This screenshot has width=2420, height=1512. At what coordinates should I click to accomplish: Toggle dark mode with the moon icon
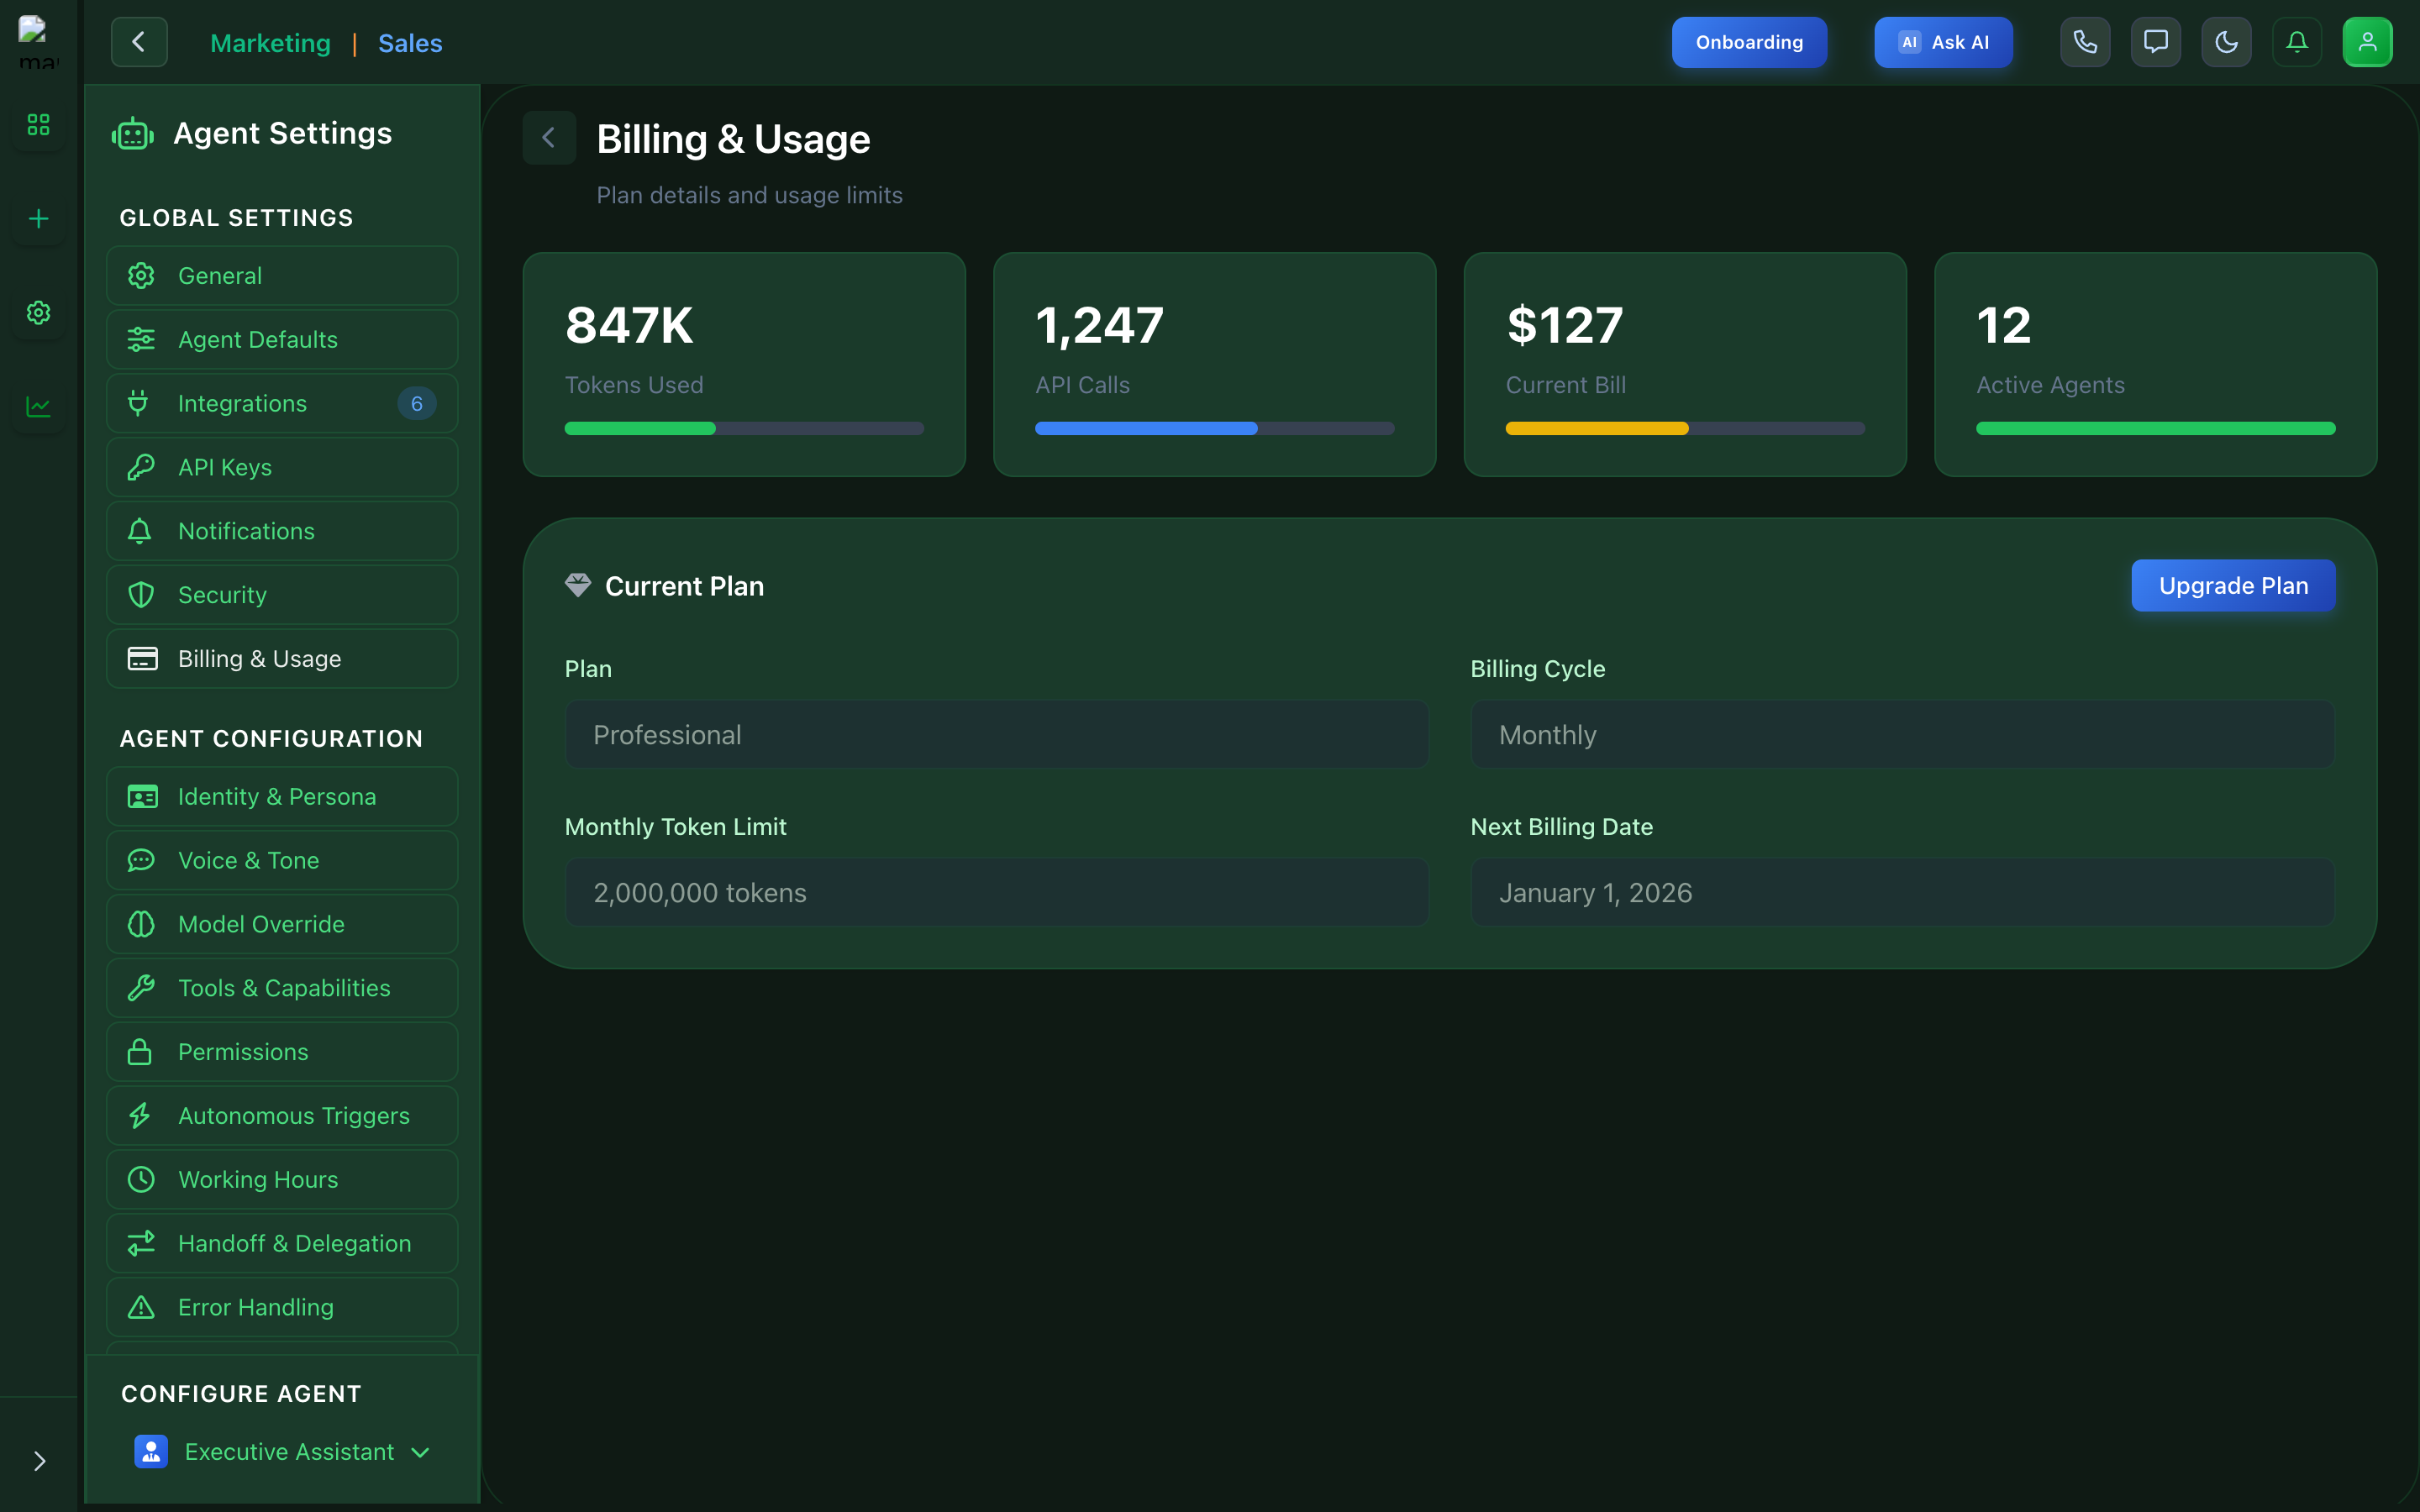[x=2226, y=42]
